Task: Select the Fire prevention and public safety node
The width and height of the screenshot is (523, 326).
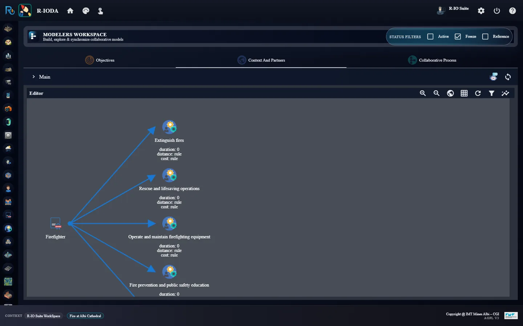Action: tap(169, 272)
